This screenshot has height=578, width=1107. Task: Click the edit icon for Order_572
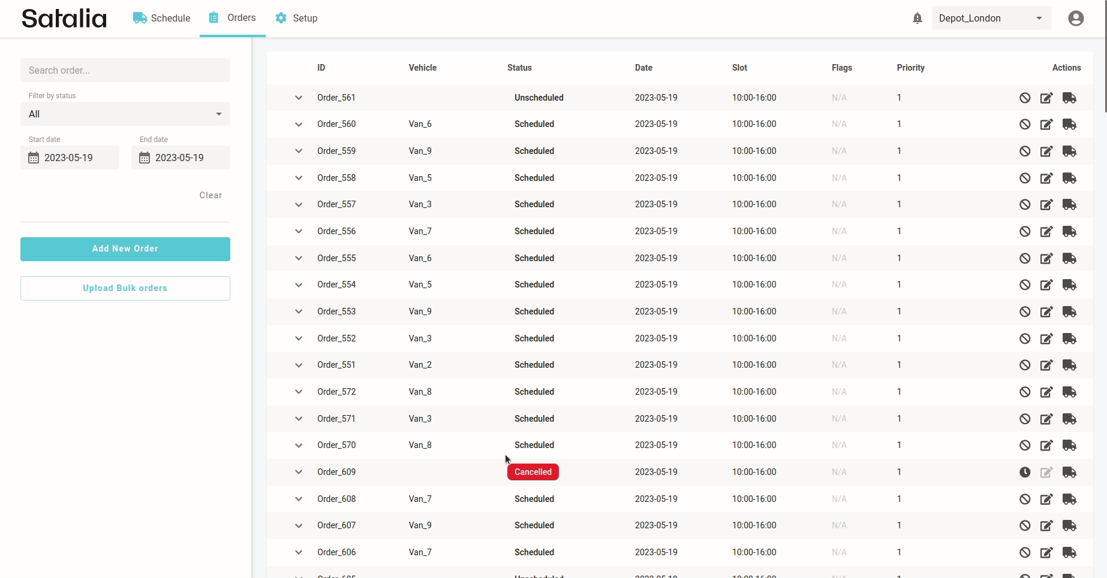point(1046,392)
